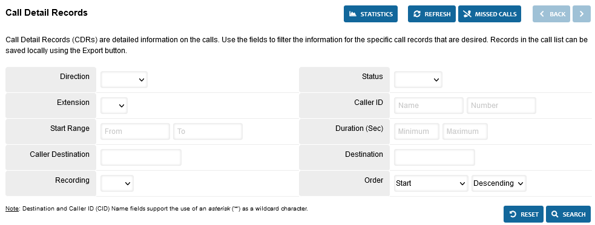595x225 pixels.
Task: Select the Start Range To field
Action: point(208,132)
